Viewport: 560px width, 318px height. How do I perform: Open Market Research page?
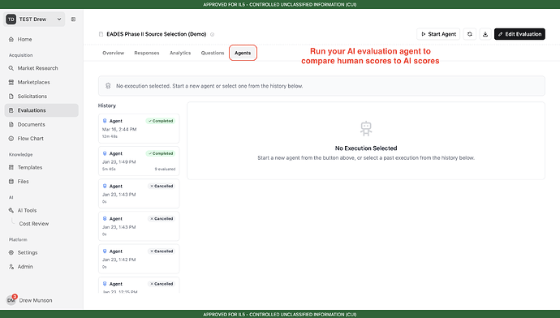tap(38, 68)
